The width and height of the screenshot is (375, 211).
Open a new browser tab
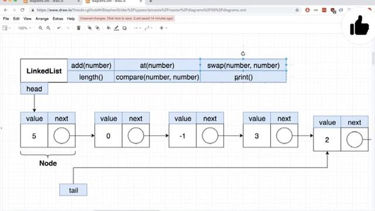(151, 1)
